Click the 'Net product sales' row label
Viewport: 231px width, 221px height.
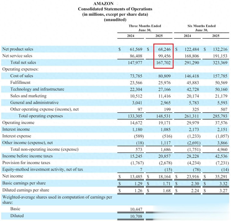18,49
